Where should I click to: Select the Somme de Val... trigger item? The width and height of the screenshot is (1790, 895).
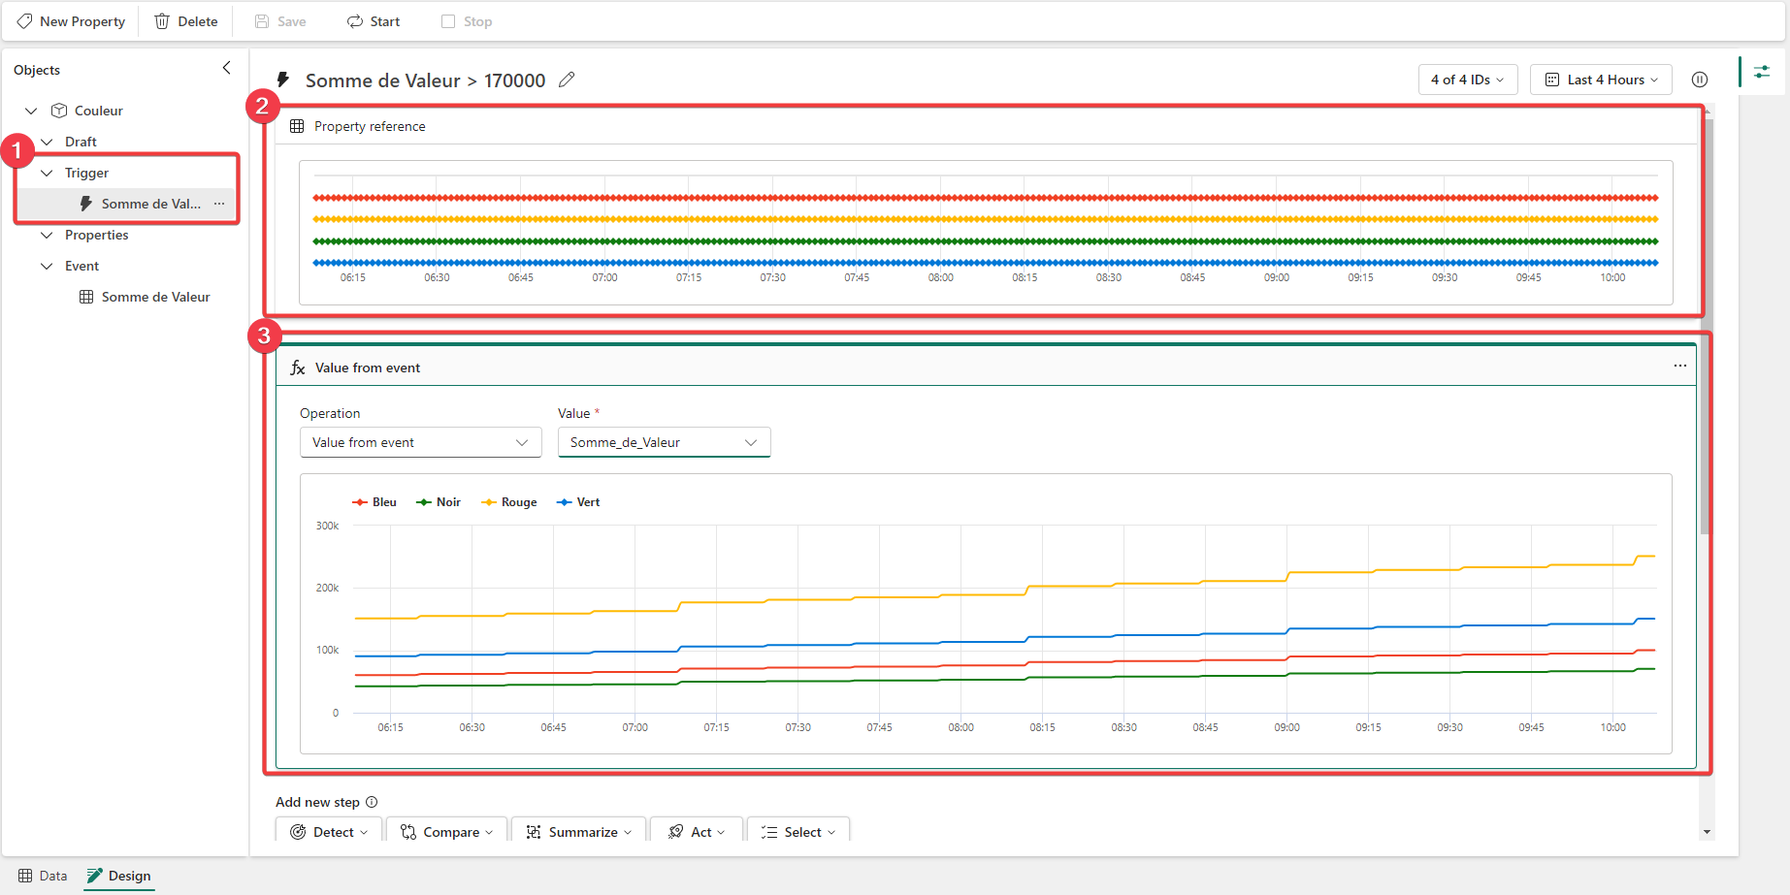[126, 204]
